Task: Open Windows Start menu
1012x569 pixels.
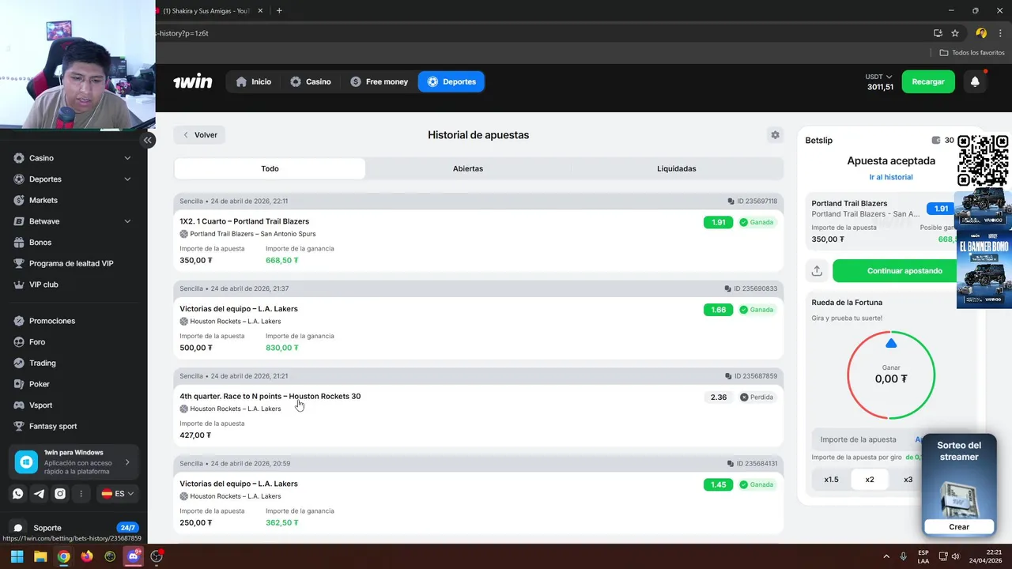Action: (x=17, y=556)
